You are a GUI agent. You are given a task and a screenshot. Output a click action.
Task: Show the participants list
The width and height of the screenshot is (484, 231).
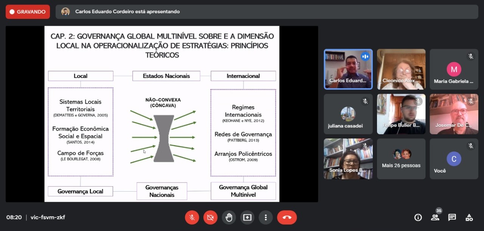[435, 217]
